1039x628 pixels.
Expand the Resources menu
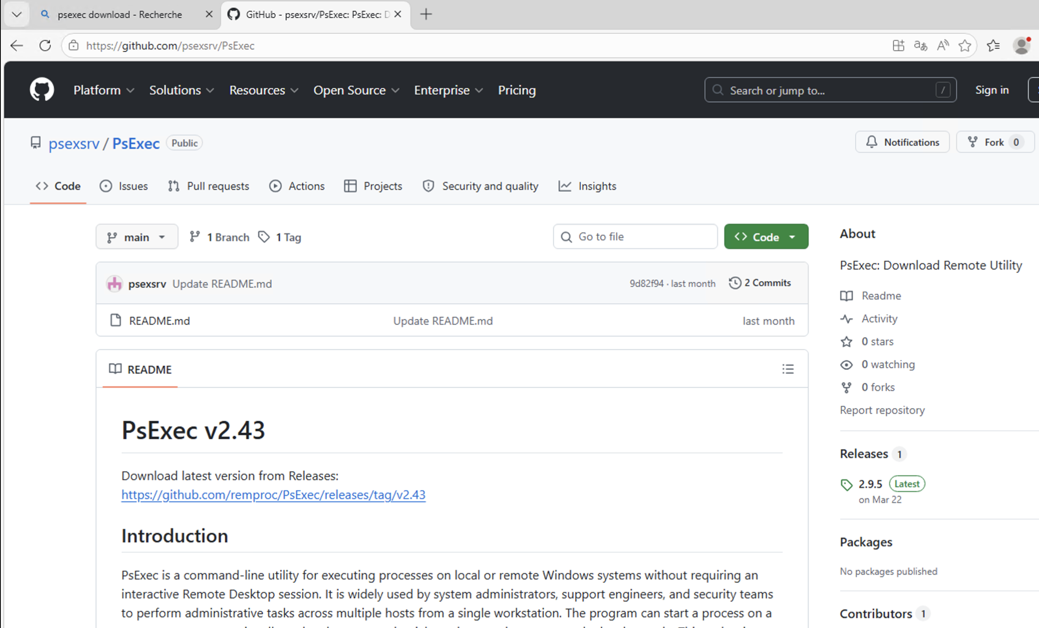pos(264,90)
